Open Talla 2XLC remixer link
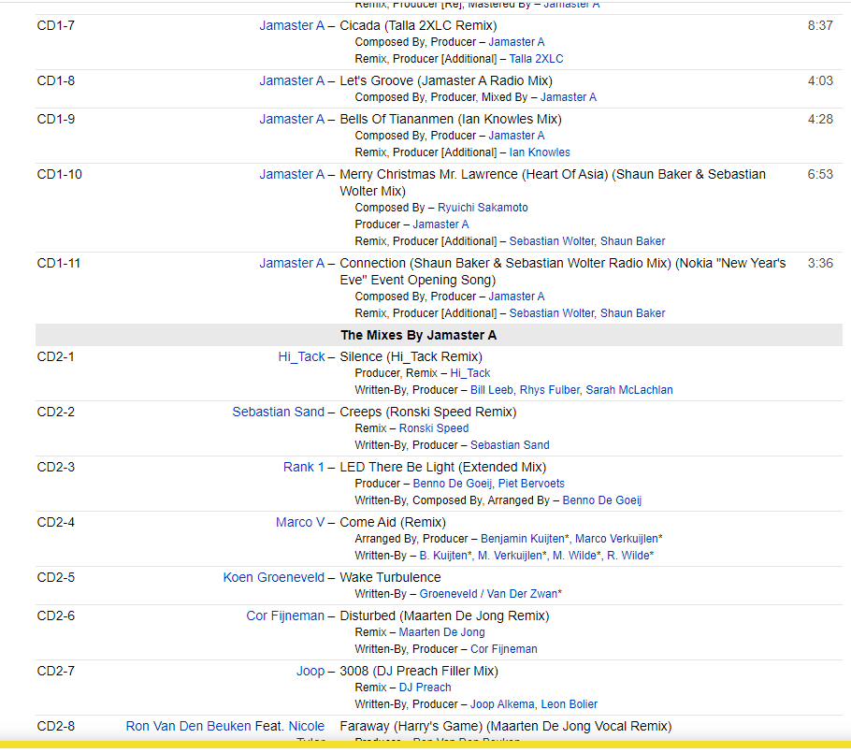 [x=536, y=59]
